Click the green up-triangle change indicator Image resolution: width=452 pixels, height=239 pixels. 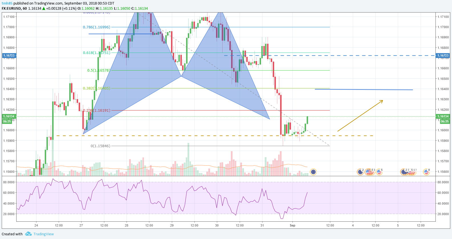click(44, 9)
